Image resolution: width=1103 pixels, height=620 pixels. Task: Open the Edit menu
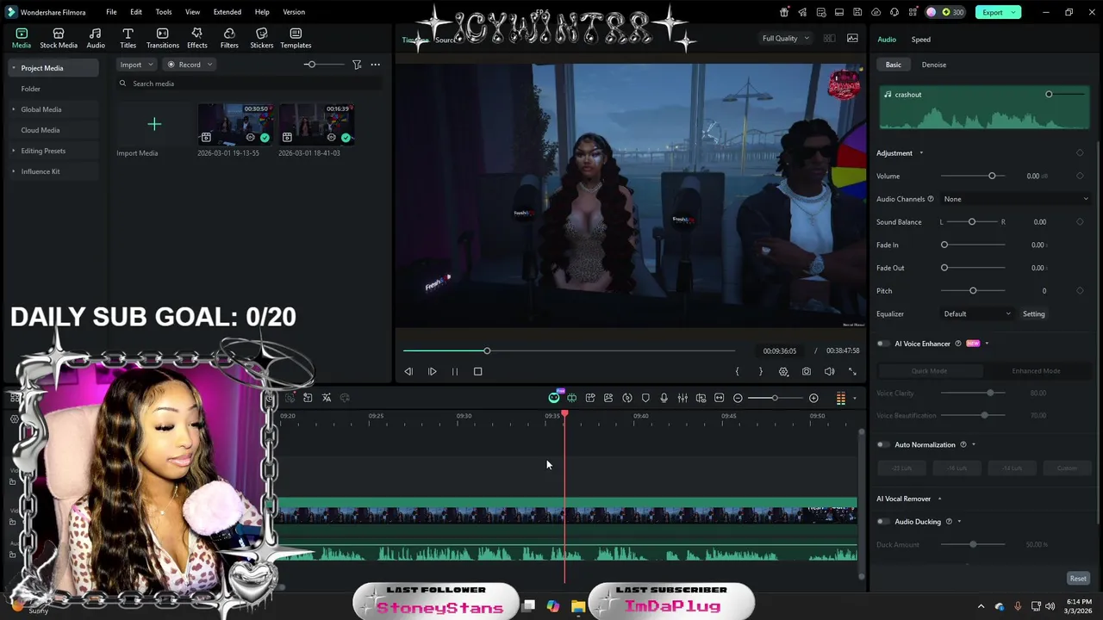click(136, 12)
